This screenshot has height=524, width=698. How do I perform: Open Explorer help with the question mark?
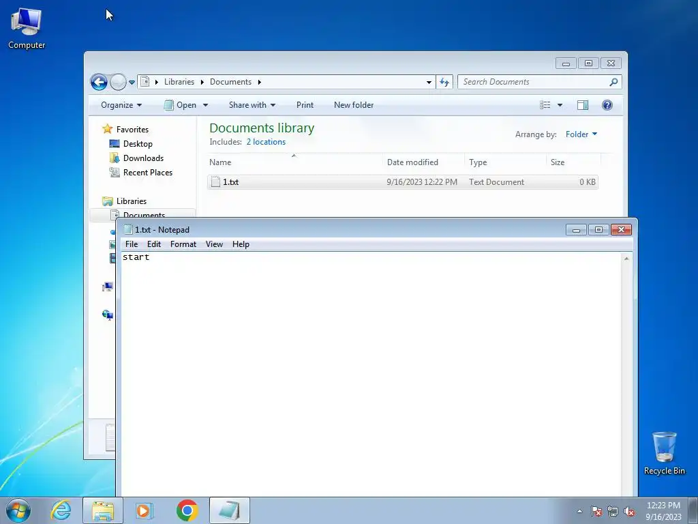tap(607, 105)
